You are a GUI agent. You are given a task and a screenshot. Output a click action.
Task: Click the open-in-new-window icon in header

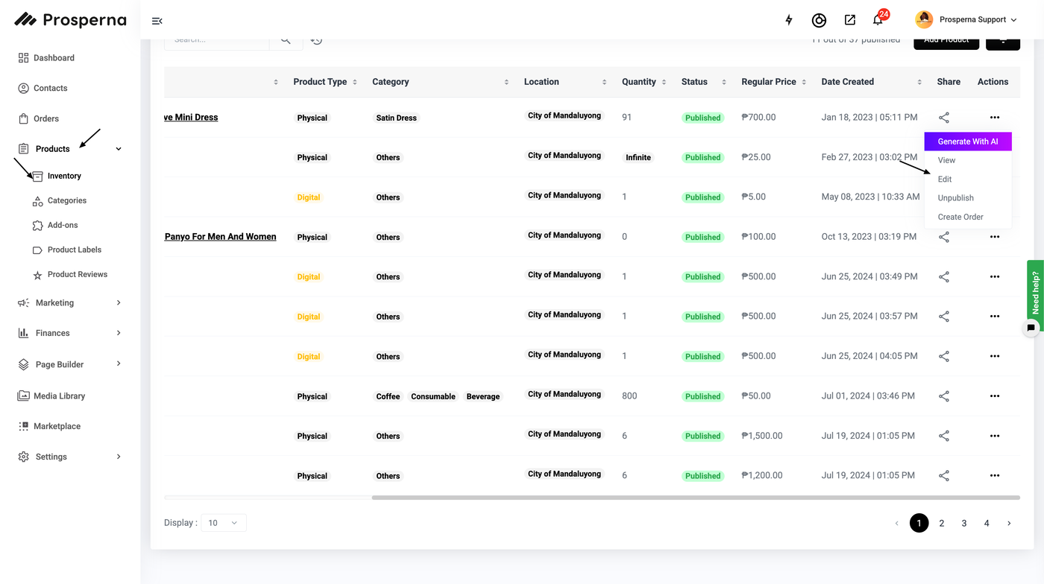849,20
